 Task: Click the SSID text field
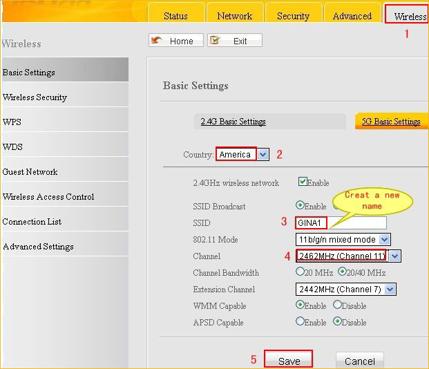coord(341,223)
